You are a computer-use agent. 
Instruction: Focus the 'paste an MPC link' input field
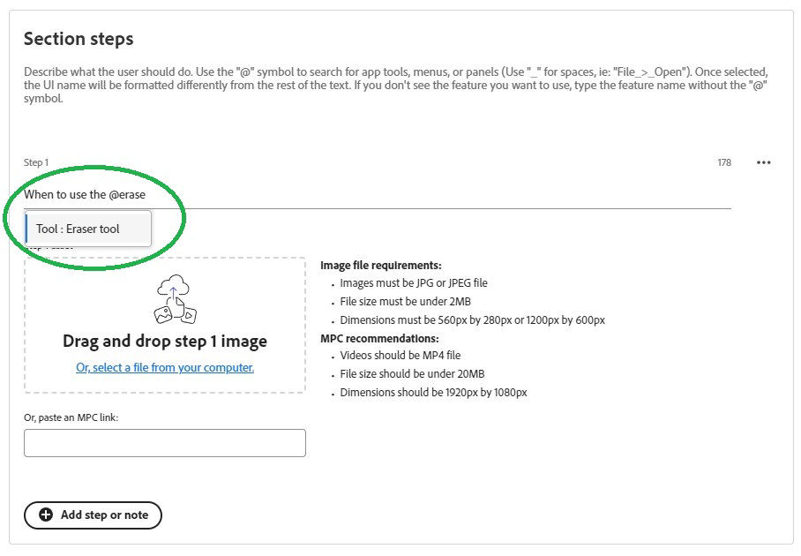(x=164, y=442)
